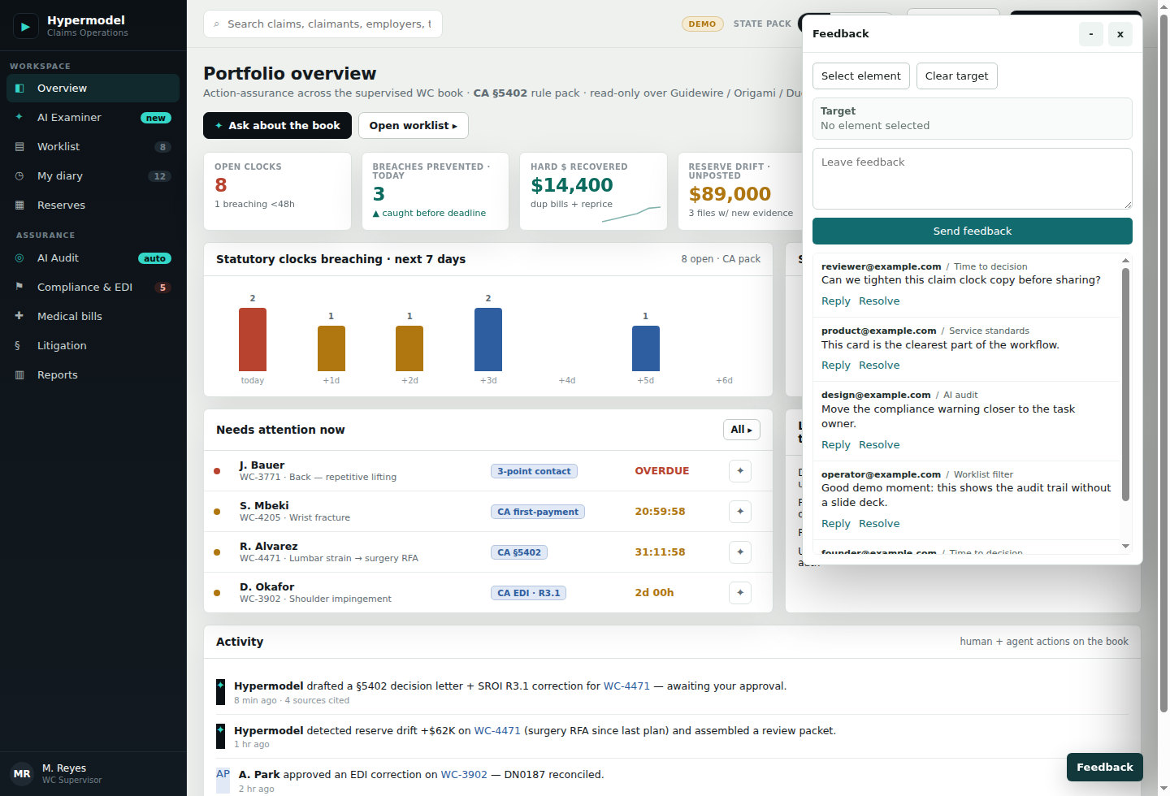
Task: Click the sparkle action for J. Bauer
Action: (740, 471)
